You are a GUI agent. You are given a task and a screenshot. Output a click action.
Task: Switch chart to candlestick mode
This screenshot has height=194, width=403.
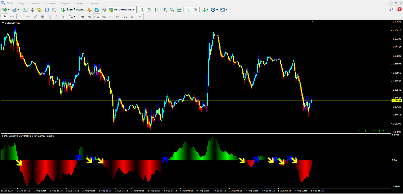coord(149,10)
